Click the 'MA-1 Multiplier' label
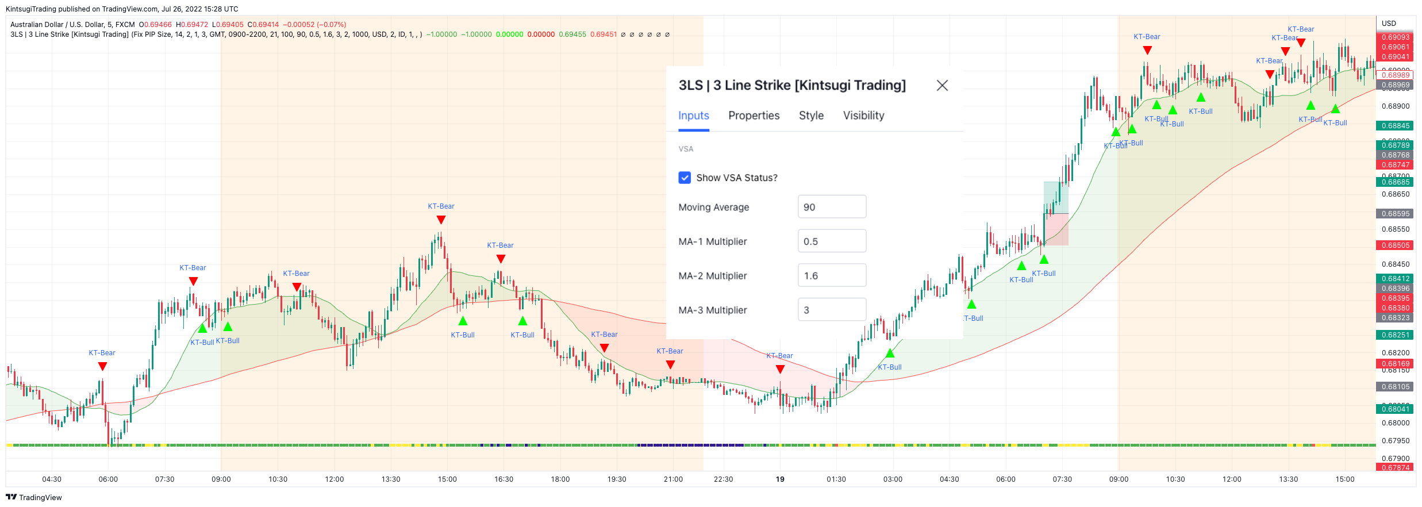This screenshot has height=507, width=1422. 713,241
